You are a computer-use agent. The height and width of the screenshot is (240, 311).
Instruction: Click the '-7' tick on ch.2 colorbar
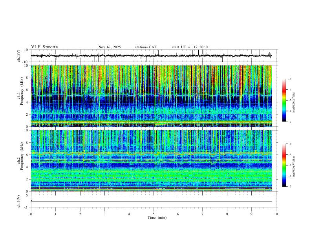[x=289, y=186]
